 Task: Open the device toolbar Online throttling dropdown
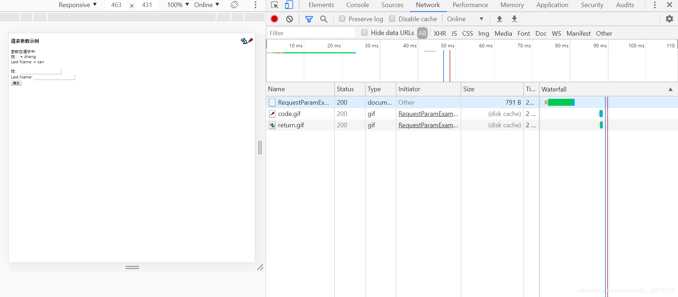[207, 5]
